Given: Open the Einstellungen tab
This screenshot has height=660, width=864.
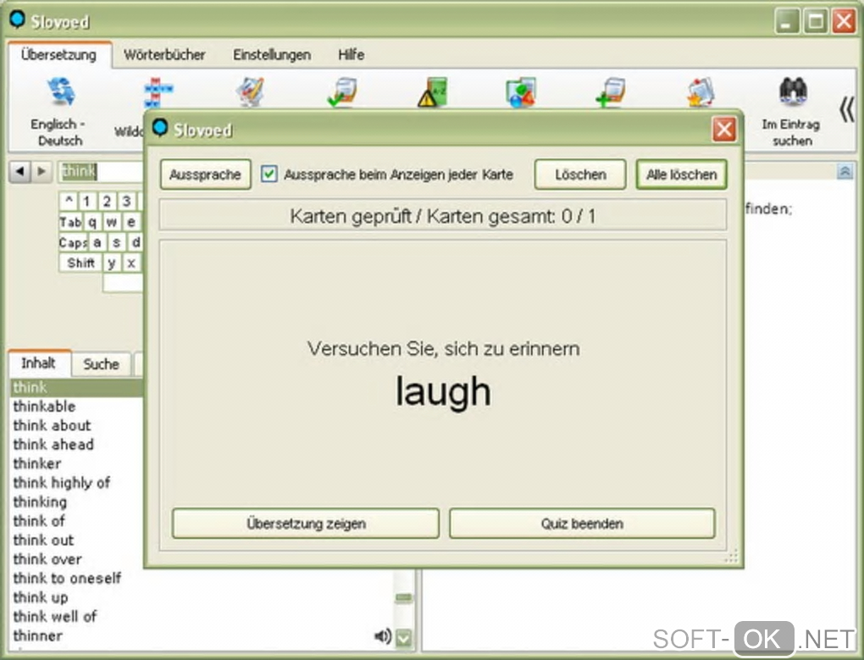Looking at the screenshot, I should [272, 54].
